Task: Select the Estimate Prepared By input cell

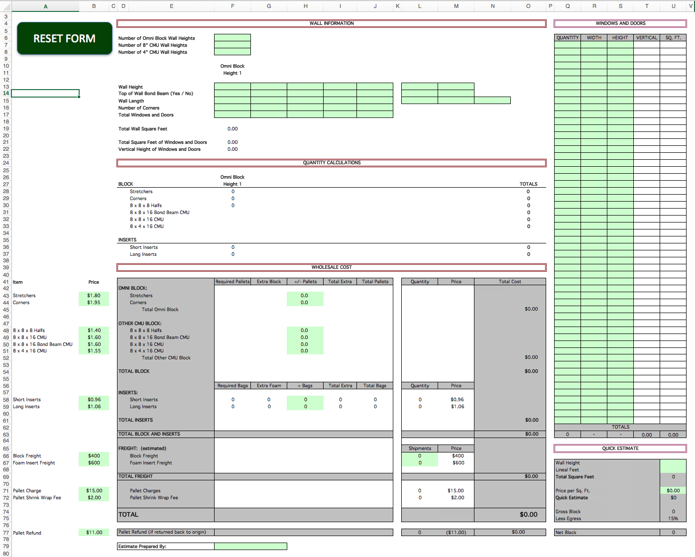Action: tap(250, 547)
